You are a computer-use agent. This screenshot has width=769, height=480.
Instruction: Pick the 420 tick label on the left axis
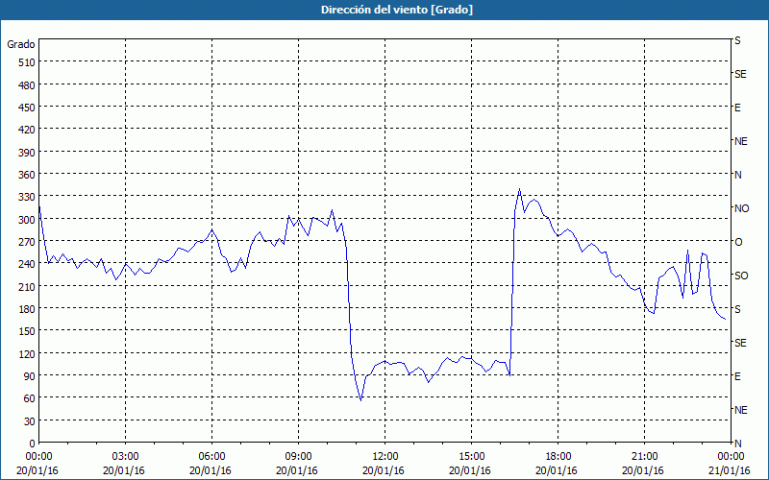pos(26,130)
